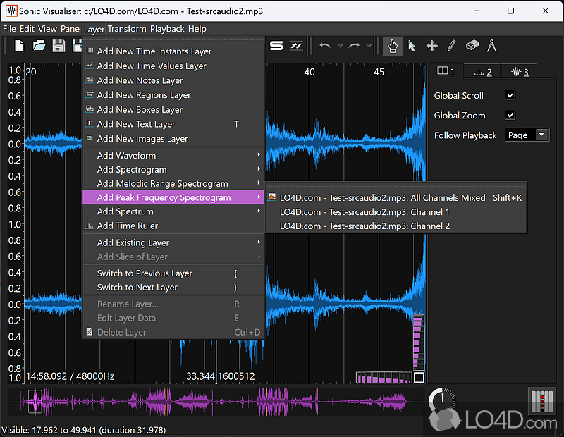
Task: Toggle Global Zoom checkbox
Action: pyautogui.click(x=510, y=115)
